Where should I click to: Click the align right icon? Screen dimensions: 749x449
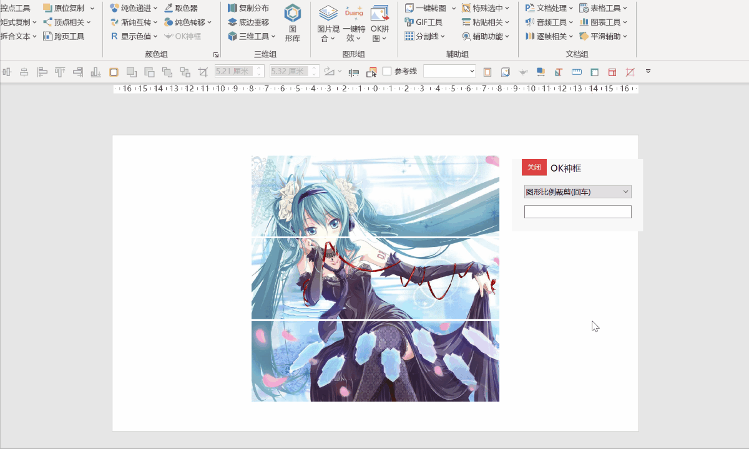(x=78, y=72)
